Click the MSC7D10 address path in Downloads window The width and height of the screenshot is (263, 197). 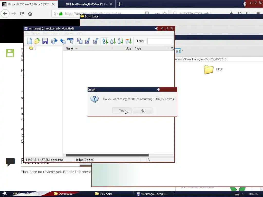point(201,59)
